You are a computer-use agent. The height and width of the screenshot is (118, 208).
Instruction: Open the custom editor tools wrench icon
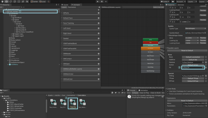(x=27, y=2)
